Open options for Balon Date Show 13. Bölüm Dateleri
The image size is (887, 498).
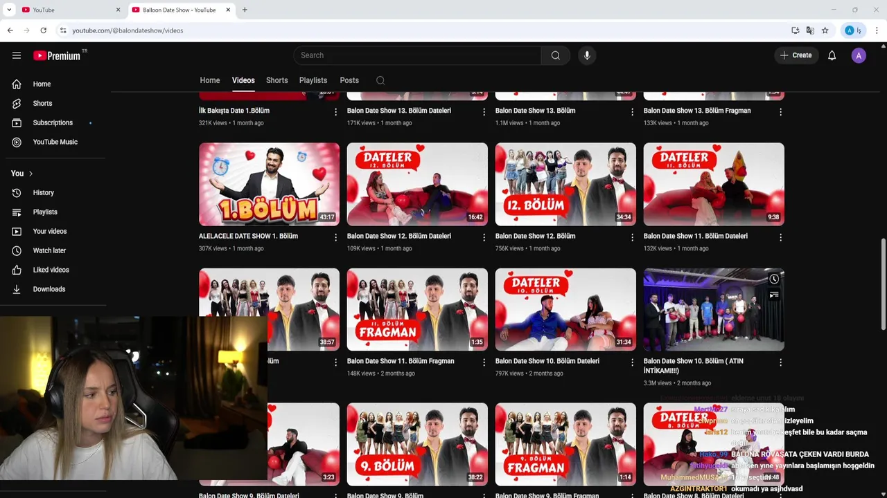[484, 111]
